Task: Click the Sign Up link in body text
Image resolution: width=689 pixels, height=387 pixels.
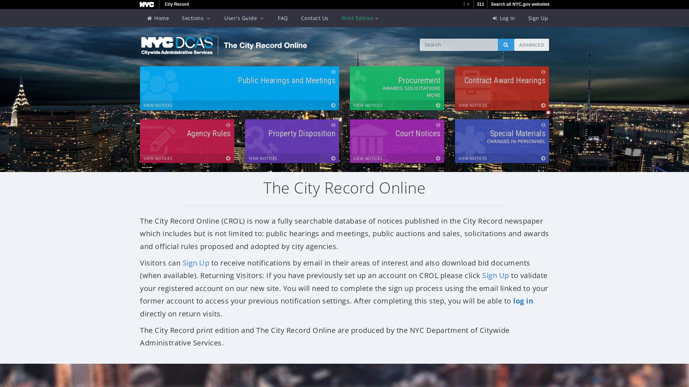Action: [x=196, y=263]
